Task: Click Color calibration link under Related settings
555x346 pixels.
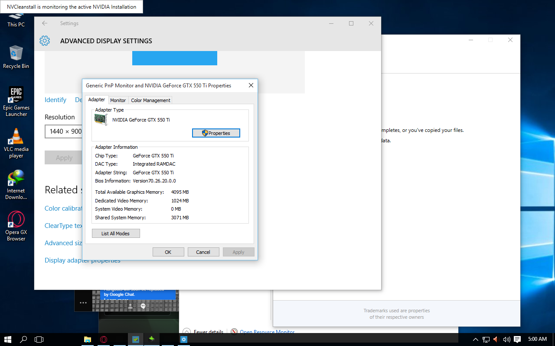Action: (x=64, y=208)
